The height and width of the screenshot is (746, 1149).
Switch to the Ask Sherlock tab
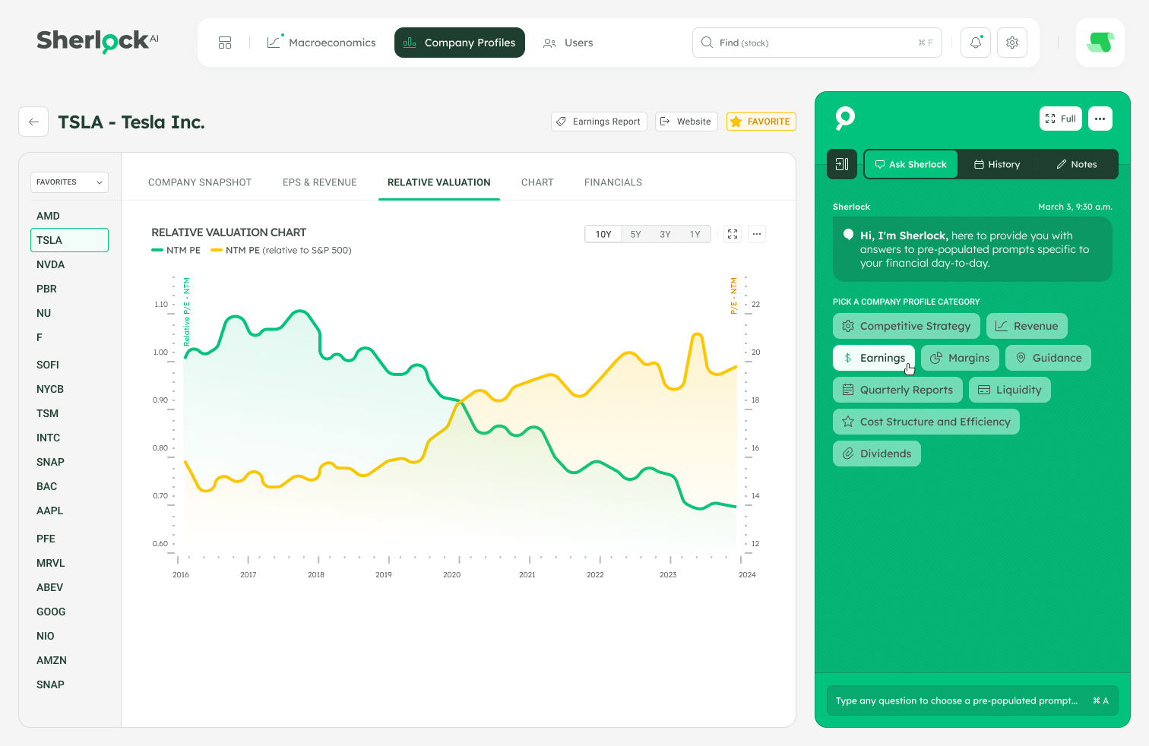point(911,164)
